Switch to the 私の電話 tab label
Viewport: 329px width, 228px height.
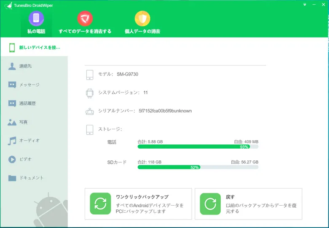36,31
